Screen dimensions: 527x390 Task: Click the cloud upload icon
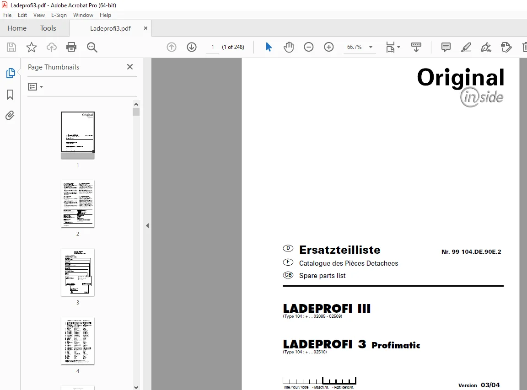[x=51, y=47]
